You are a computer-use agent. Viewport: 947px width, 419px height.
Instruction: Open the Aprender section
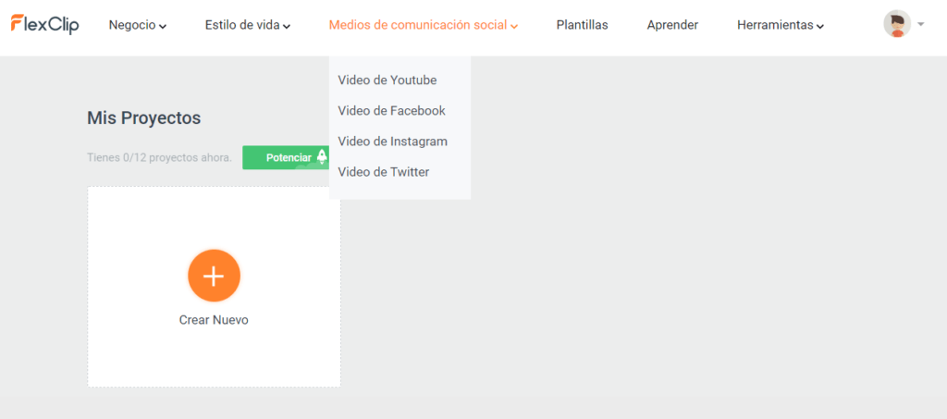tap(672, 25)
